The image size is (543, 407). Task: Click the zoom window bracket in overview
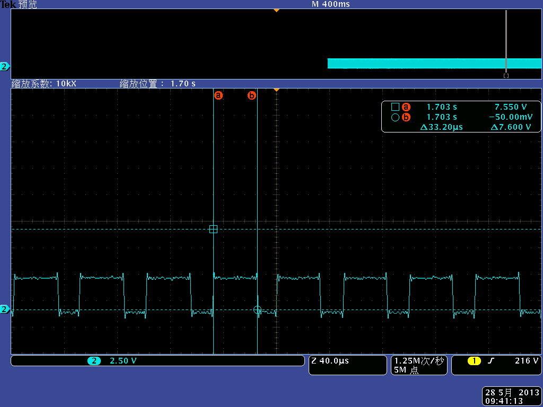coord(506,76)
